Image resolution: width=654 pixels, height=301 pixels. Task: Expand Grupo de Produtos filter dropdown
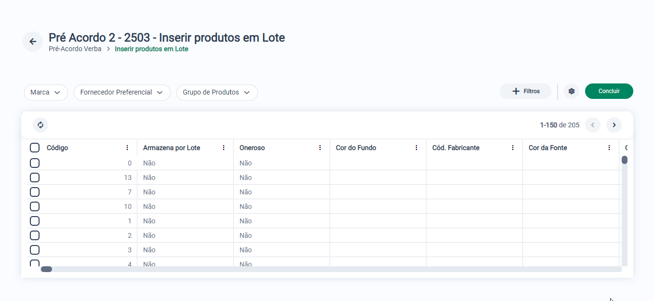click(217, 93)
